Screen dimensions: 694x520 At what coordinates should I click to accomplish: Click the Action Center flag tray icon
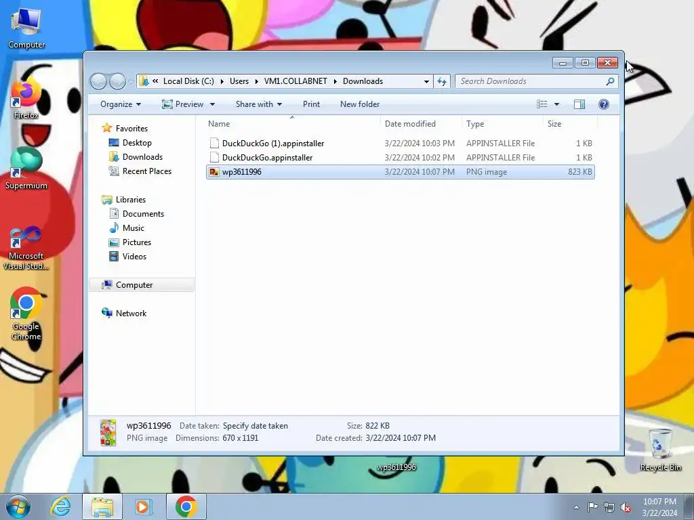coord(592,507)
